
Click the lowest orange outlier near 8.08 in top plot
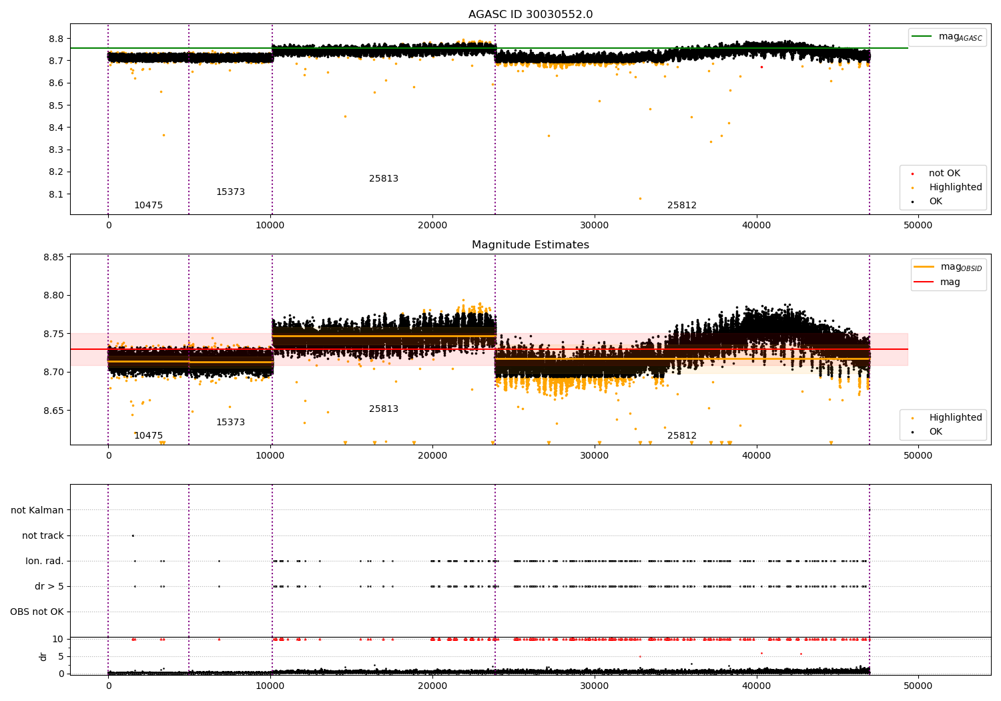pyautogui.click(x=640, y=198)
